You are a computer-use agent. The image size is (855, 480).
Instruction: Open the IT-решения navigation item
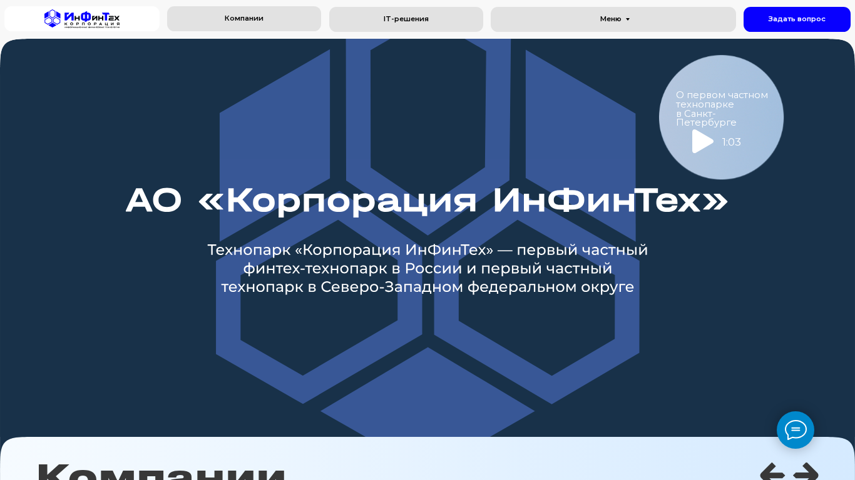(406, 19)
